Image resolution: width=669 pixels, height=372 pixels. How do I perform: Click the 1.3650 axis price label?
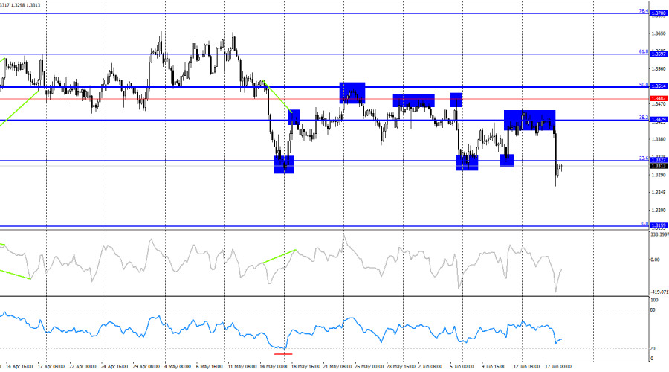659,33
